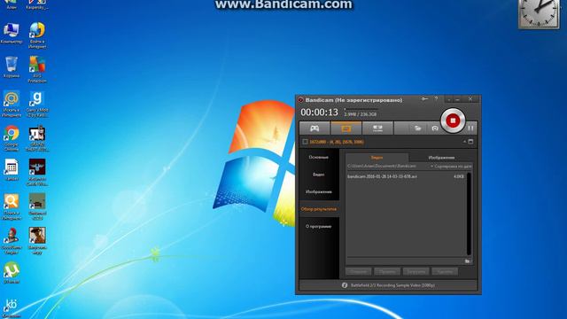Click the info icon in Bandicam status bar
Screen dimensions: 567x319
[x=345, y=285]
